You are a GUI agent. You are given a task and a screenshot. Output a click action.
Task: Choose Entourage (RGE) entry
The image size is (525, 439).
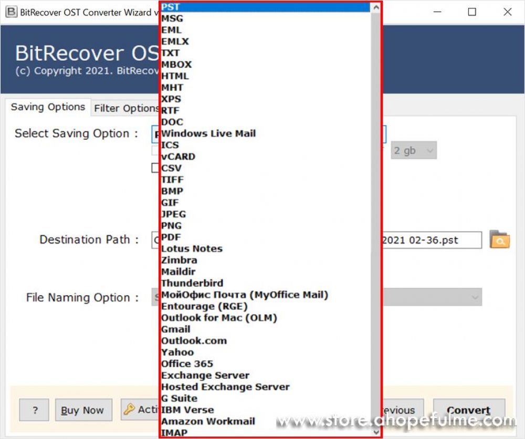pos(266,306)
